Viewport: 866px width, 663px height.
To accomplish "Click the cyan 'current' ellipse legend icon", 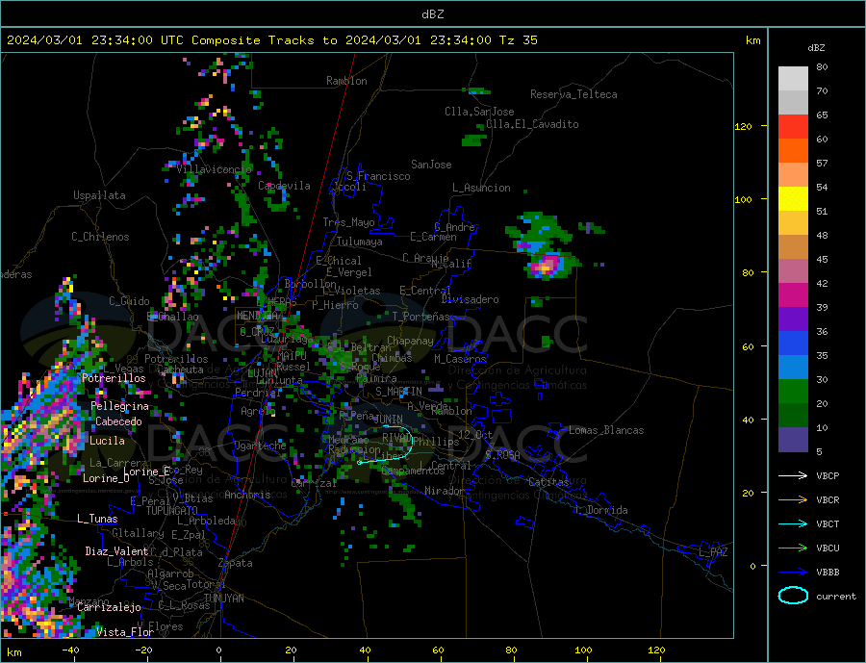I will (793, 596).
